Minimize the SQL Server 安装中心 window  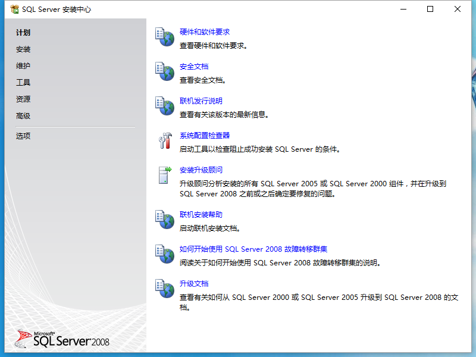403,9
